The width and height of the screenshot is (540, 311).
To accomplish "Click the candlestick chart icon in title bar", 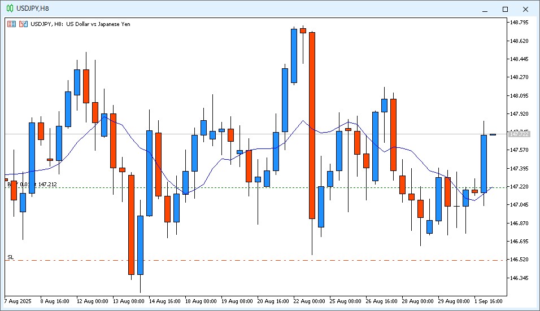I will pos(10,8).
